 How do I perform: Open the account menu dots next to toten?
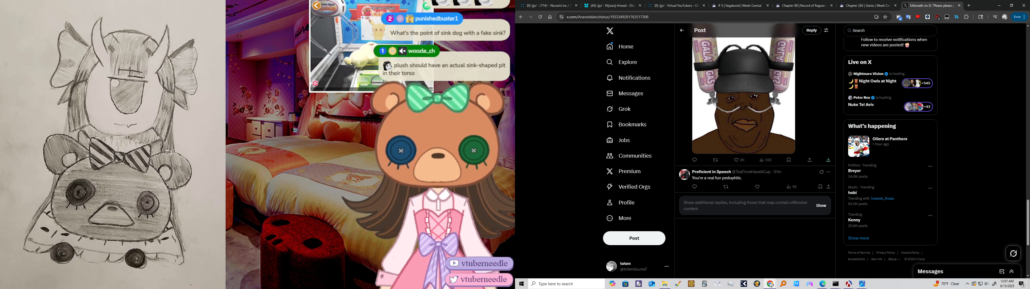666,266
